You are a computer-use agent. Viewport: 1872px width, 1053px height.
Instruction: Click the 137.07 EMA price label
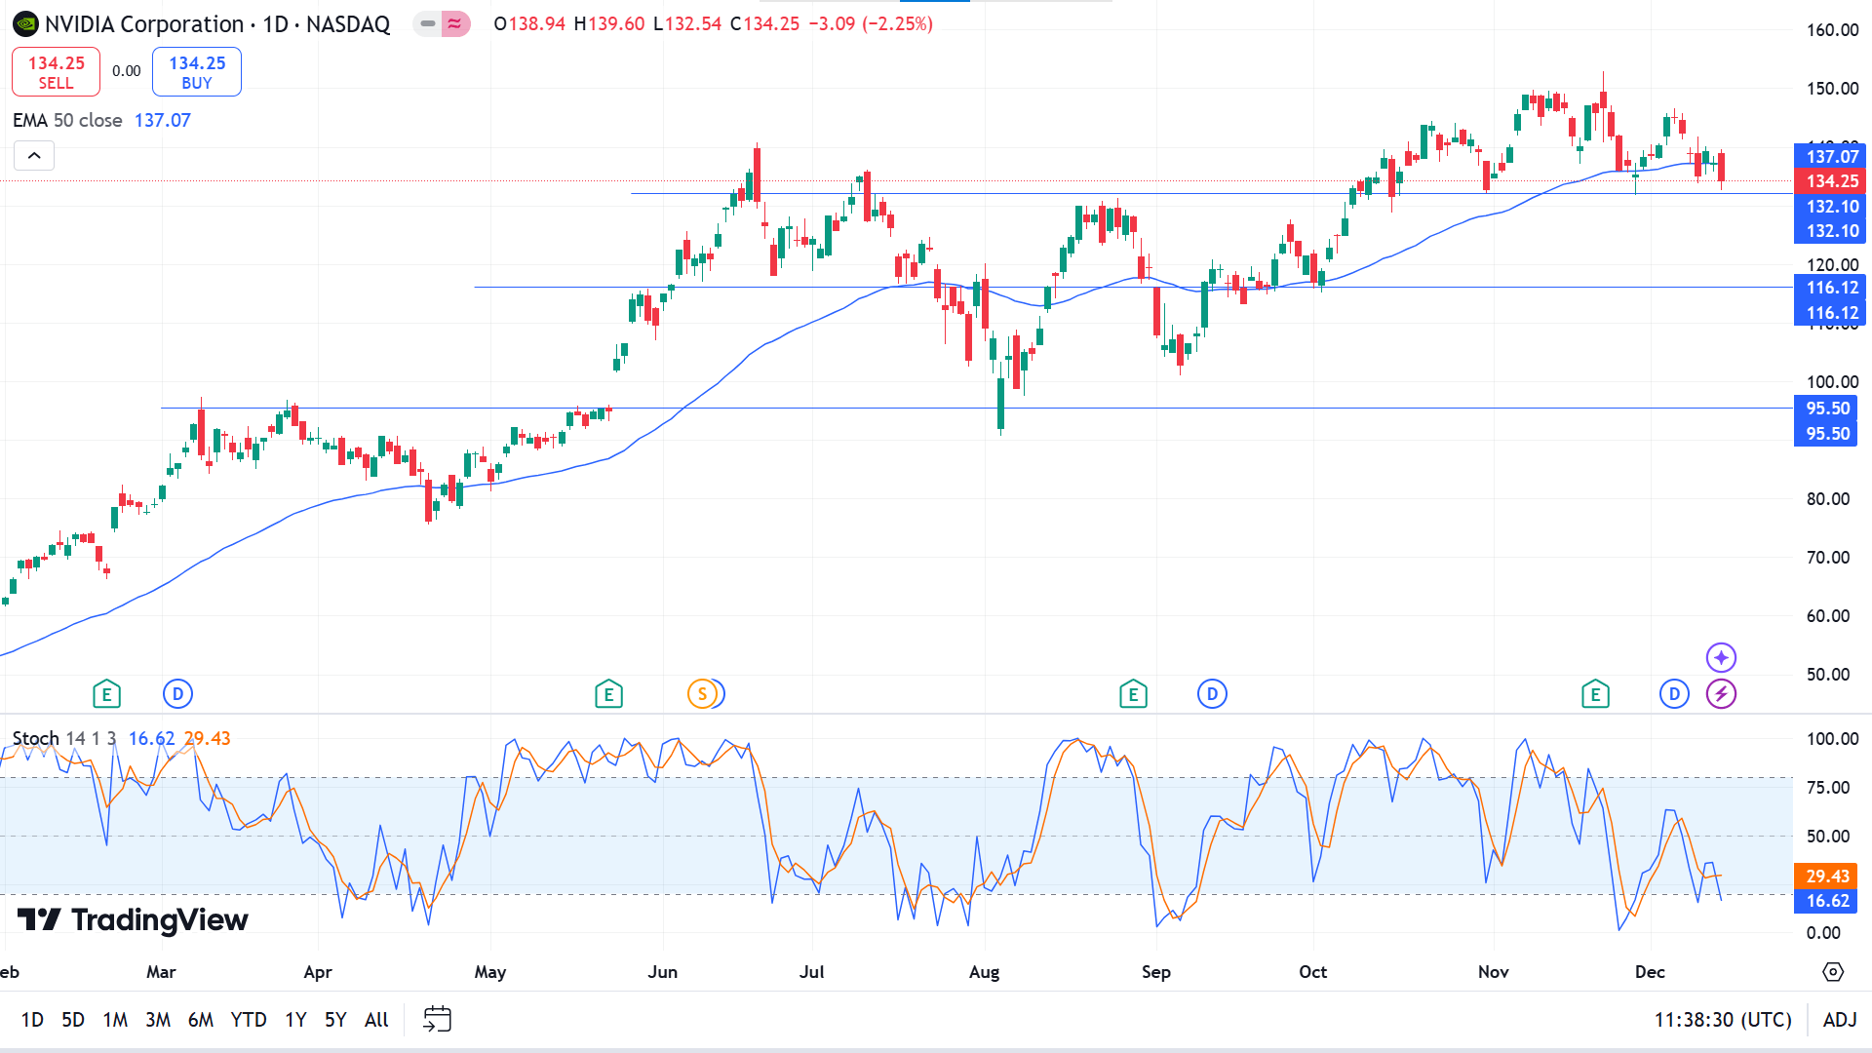pos(1831,156)
